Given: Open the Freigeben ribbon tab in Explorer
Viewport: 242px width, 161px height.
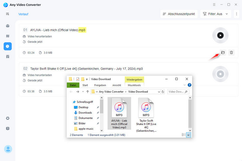Looking at the screenshot, I should coord(100,85).
